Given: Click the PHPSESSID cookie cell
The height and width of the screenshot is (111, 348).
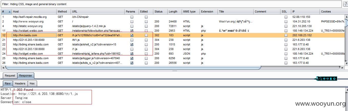Looking at the screenshot, I should pyautogui.click(x=332, y=21).
